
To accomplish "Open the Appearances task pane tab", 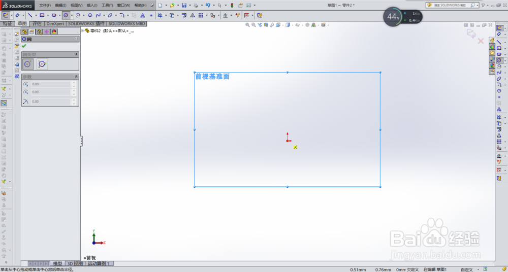I will tap(492, 66).
